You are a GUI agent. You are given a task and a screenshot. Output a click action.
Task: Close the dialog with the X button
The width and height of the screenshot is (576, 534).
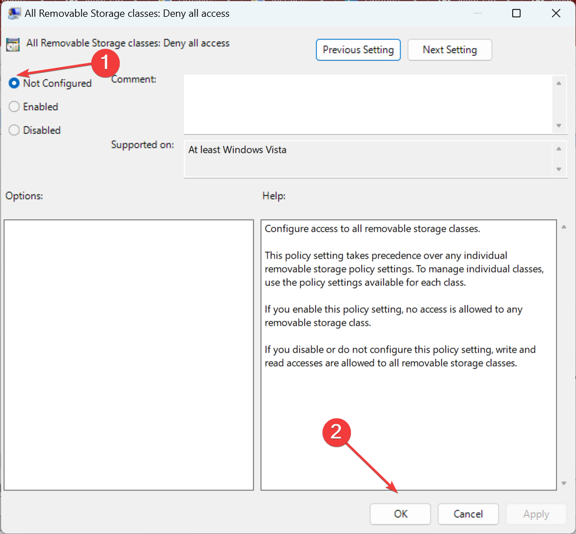(x=556, y=13)
